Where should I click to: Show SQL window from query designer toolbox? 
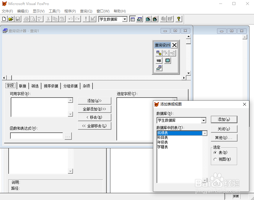159,61
